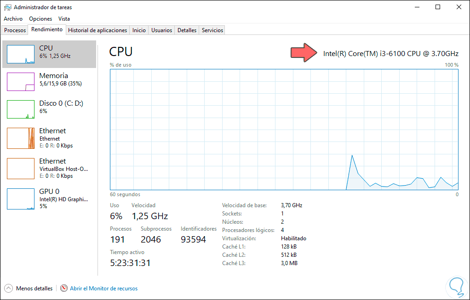Screen dimensions: 470x300
Task: Click the 6% usage value under Uso
Action: pyautogui.click(x=116, y=216)
